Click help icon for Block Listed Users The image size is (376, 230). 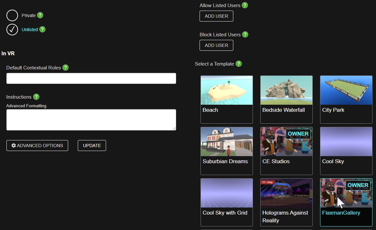[x=245, y=35]
